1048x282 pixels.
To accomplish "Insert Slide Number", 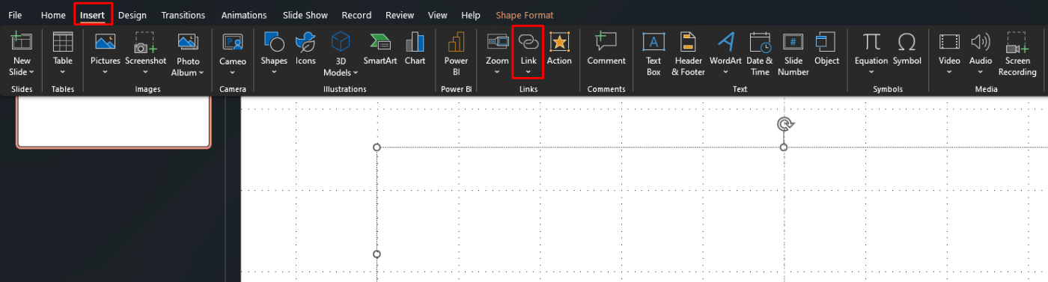I will coord(793,55).
